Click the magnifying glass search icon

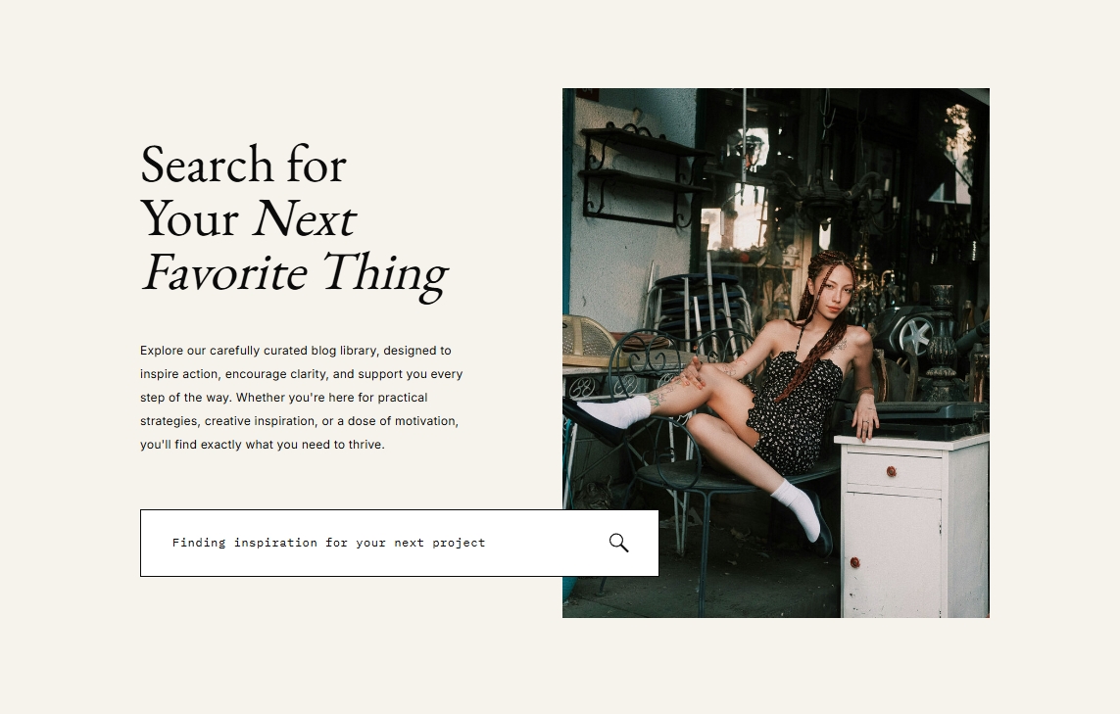pos(618,543)
